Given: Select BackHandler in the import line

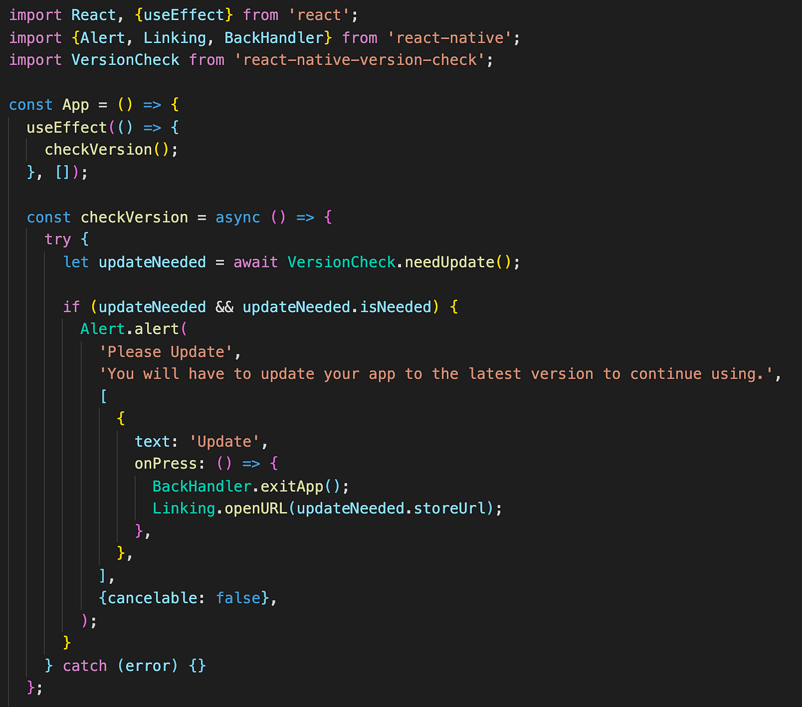Looking at the screenshot, I should (273, 38).
